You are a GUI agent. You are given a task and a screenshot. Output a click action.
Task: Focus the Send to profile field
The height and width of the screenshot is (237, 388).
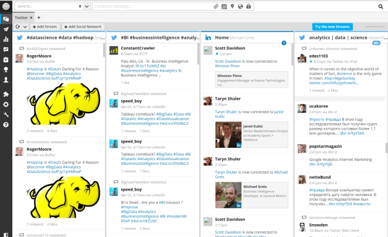pyautogui.click(x=49, y=6)
